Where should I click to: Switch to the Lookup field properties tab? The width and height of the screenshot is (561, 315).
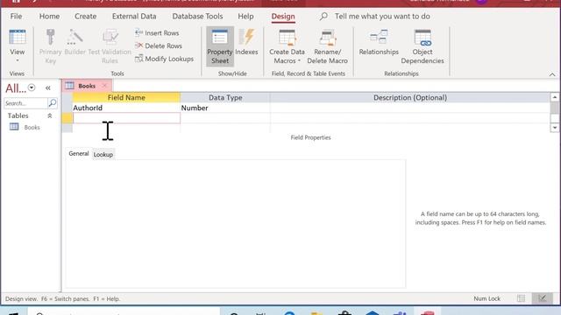(x=103, y=155)
